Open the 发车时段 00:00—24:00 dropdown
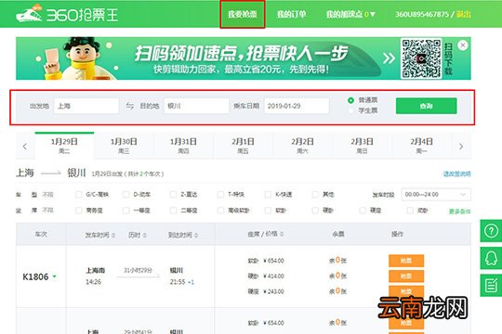The width and height of the screenshot is (502, 334). tap(436, 194)
